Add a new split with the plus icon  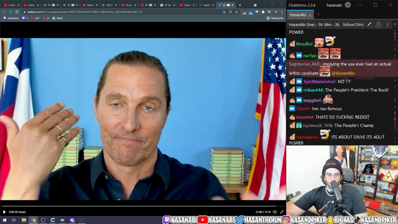click(x=395, y=24)
